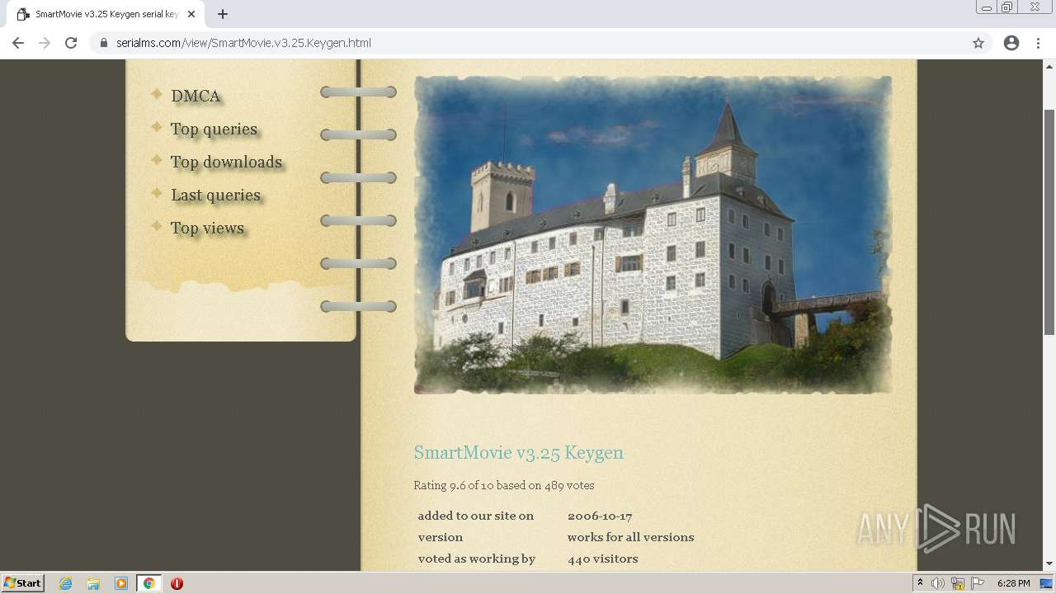The image size is (1056, 594).
Task: Select the SmartMovie v3.25 Keygen tab
Action: [x=105, y=14]
